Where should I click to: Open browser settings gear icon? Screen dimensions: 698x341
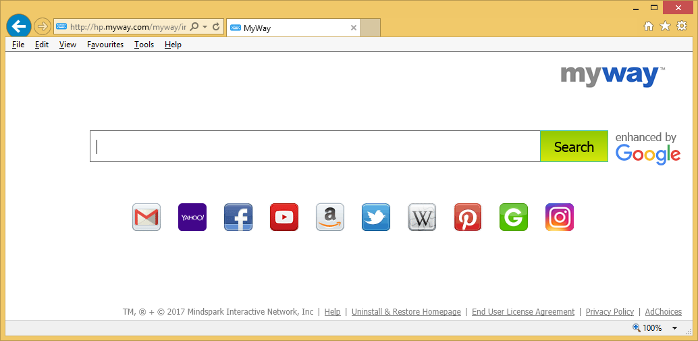[x=682, y=26]
